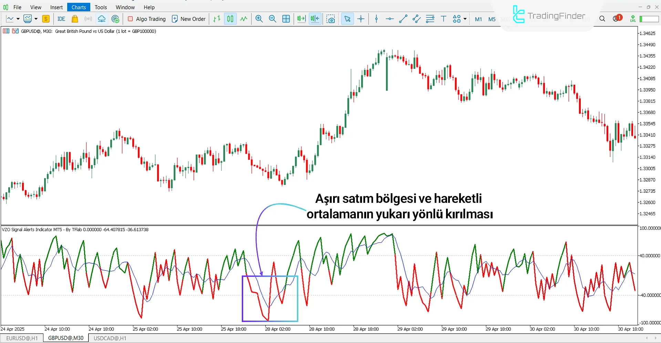
Task: Draw a trendline on the chart
Action: [402, 19]
